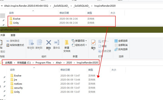Sort by 类型 column in the lower window
Viewport: 163px width, 100px height.
click(90, 70)
